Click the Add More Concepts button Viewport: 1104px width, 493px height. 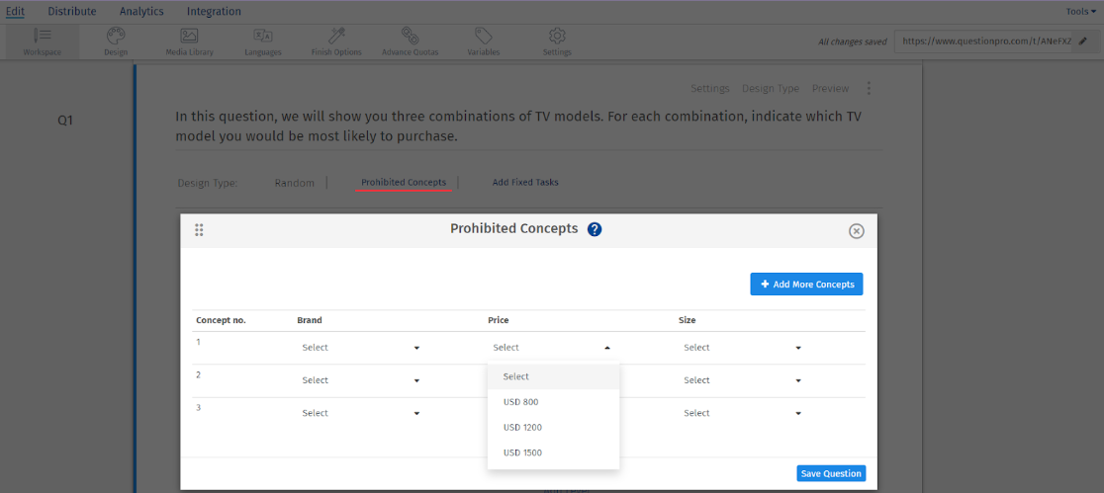tap(806, 285)
